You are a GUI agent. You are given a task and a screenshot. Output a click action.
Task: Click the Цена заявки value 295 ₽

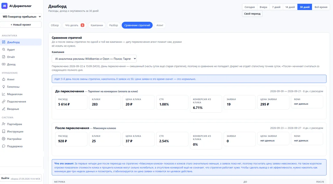[265, 104]
